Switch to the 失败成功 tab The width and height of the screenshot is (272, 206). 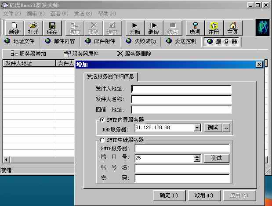(141, 41)
